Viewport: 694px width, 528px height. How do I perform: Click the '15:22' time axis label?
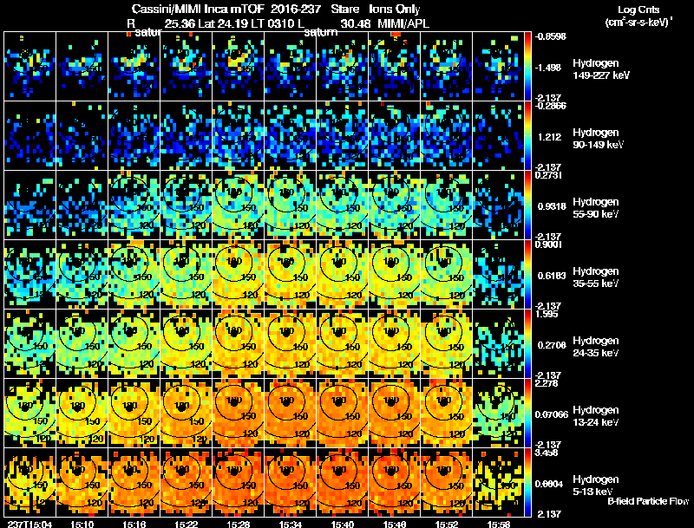pos(187,525)
